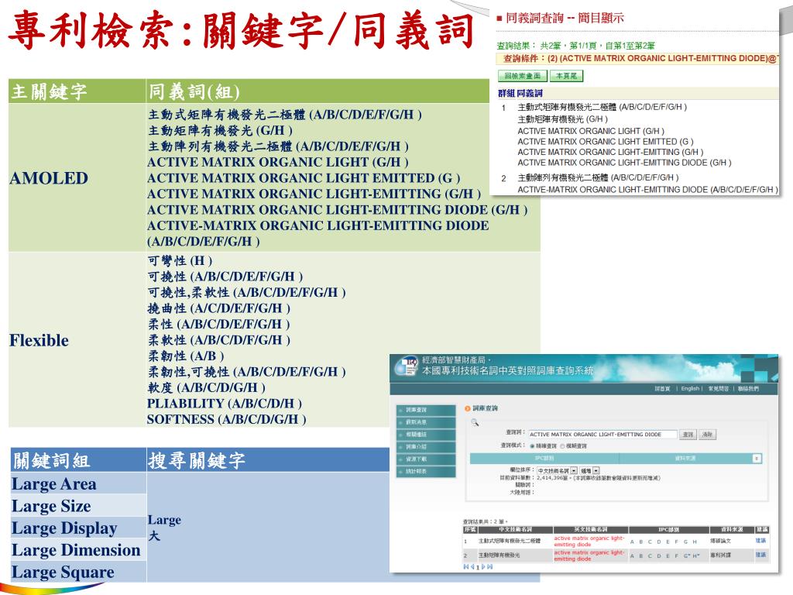Open the 常見問答 FAQ header link

tap(718, 389)
